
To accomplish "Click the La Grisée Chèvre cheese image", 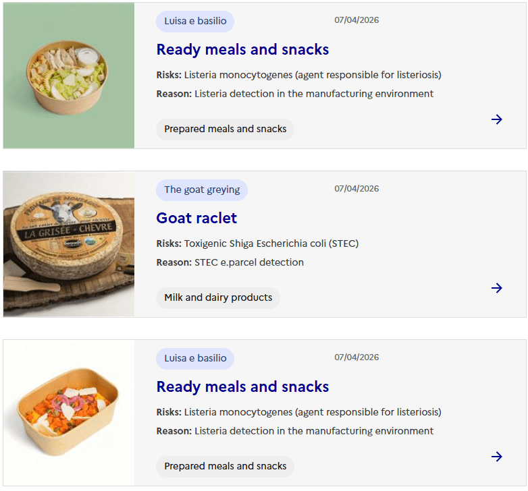I will (69, 244).
